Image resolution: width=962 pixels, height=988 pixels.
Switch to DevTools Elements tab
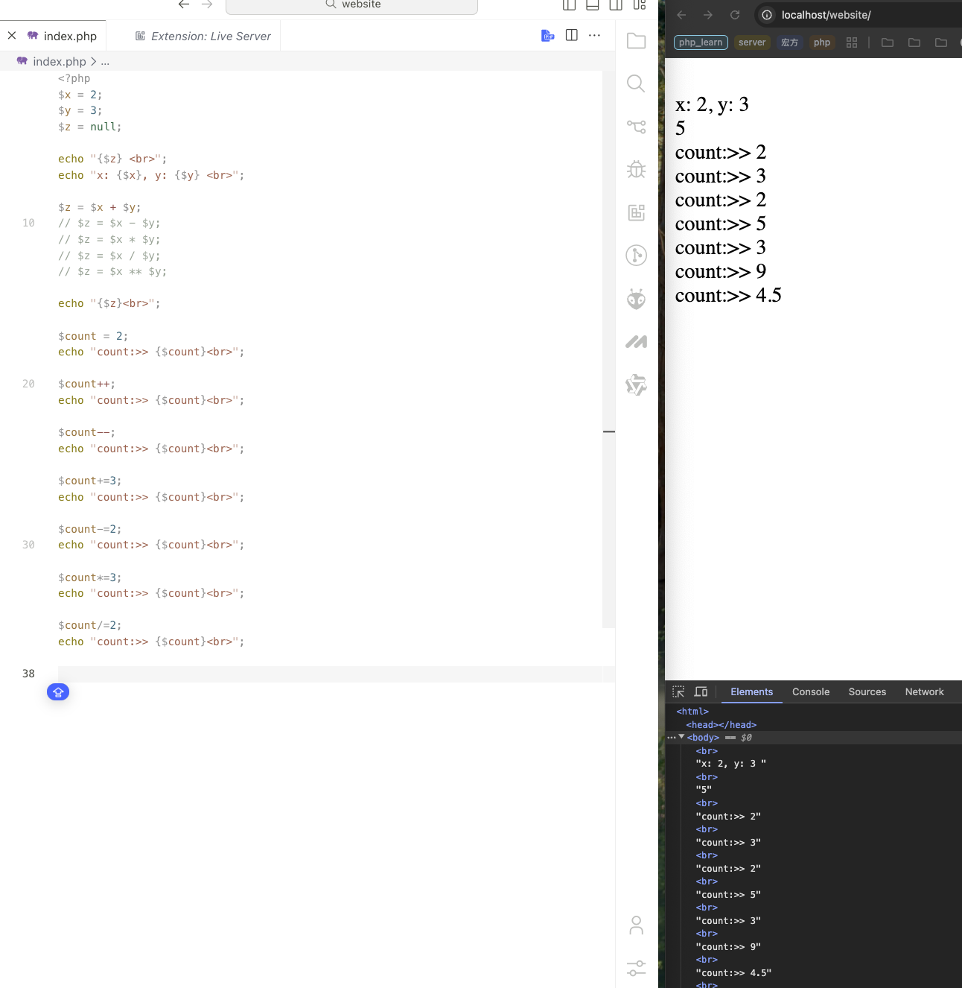[752, 691]
